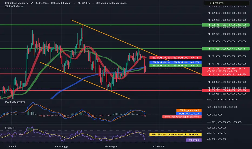The image size is (252, 149).
Task: Click the Sep date axis label
Action: click(x=111, y=146)
